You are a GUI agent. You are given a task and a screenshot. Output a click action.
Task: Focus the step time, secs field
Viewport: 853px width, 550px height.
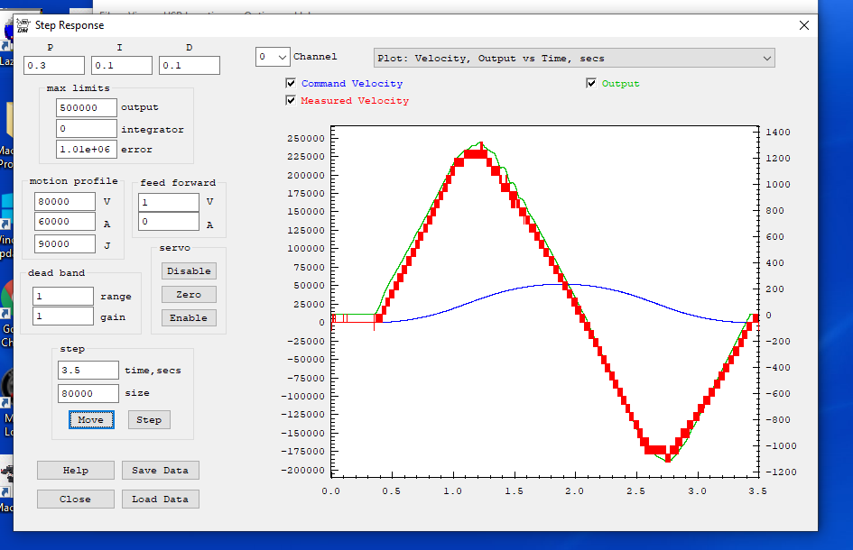[x=88, y=371]
